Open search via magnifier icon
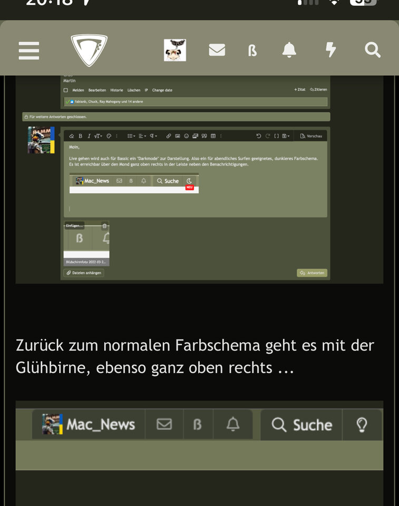The width and height of the screenshot is (399, 506). pyautogui.click(x=372, y=50)
